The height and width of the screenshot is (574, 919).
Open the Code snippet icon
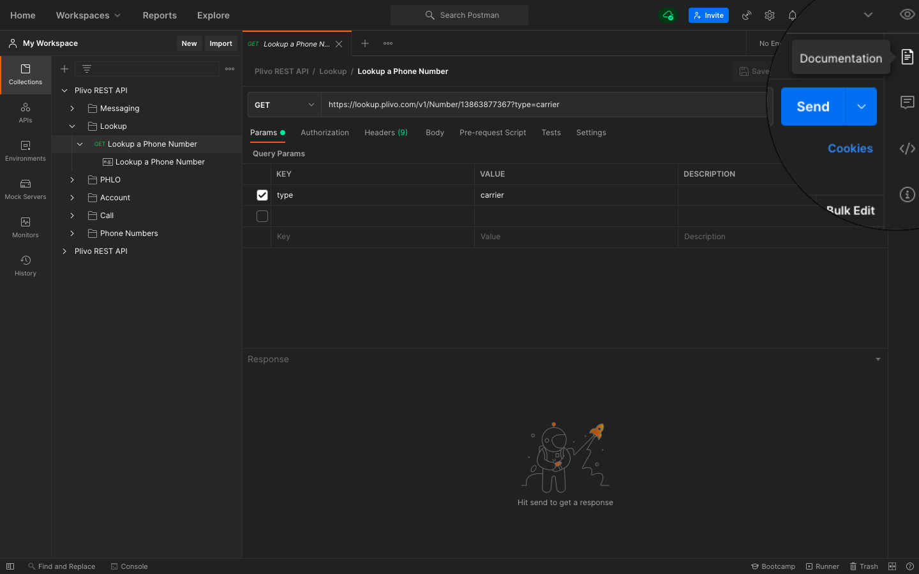coord(907,149)
